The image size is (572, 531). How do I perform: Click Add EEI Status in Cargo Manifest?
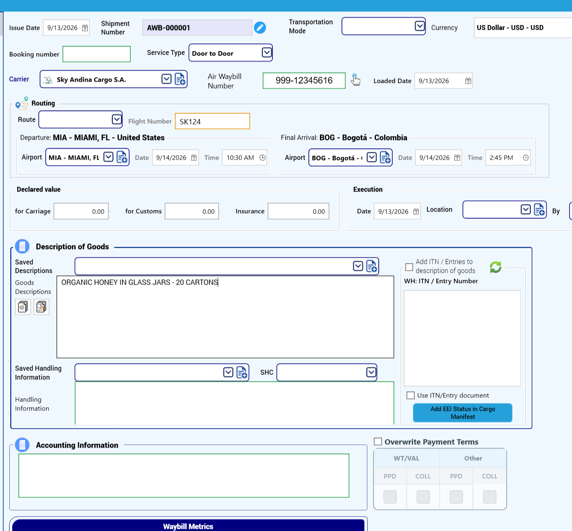coord(463,413)
